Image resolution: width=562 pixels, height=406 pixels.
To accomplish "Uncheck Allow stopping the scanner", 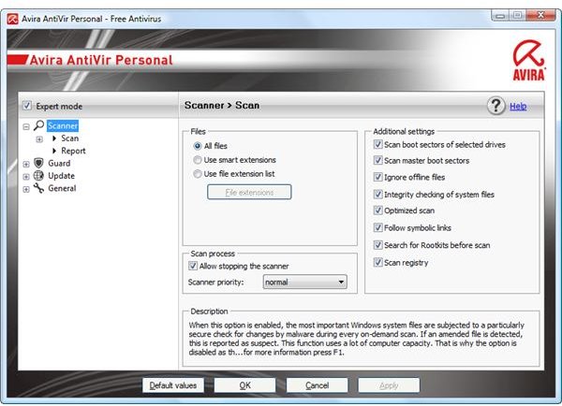I will click(193, 266).
